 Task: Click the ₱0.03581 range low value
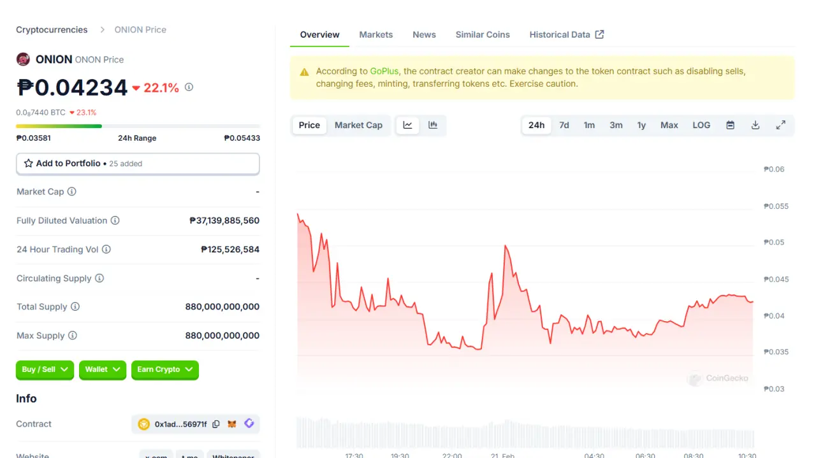[33, 138]
